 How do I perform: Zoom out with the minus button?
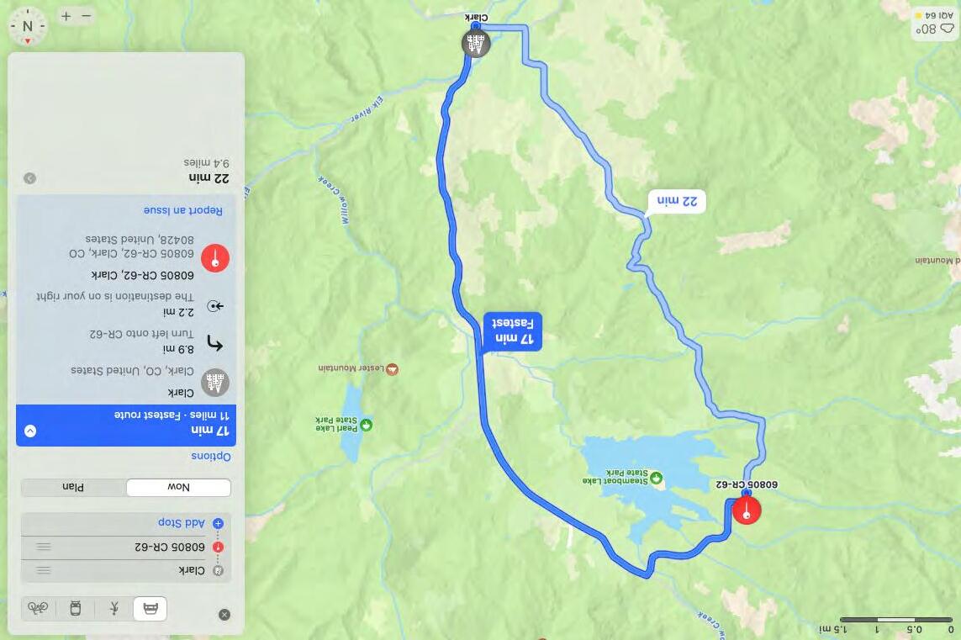point(87,16)
